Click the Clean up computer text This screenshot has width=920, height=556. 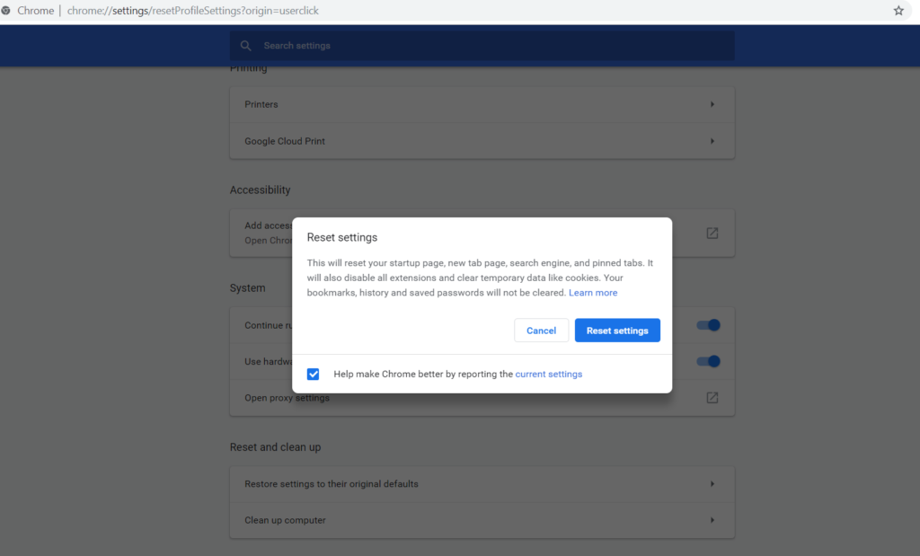click(x=285, y=520)
